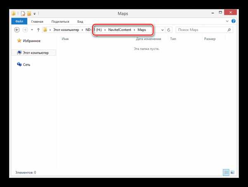
Task: Expand the ribbon with chevron arrow
Action: tap(226, 21)
